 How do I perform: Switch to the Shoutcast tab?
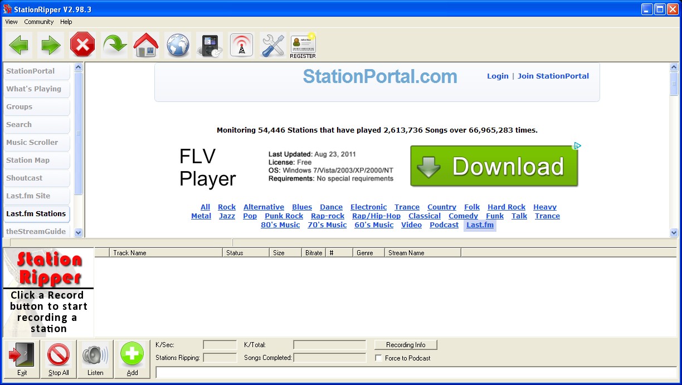point(37,178)
